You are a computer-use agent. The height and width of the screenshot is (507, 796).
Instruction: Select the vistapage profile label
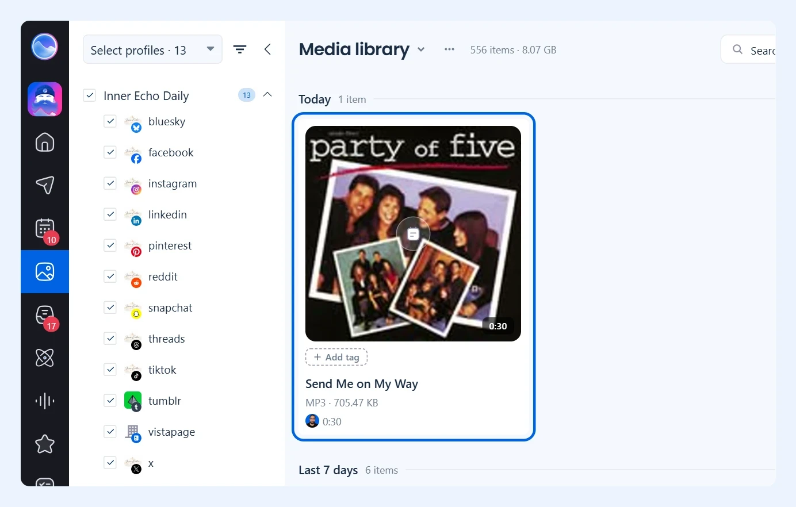coord(171,432)
